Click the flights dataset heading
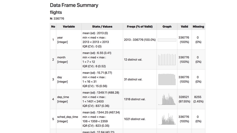 click(x=56, y=12)
